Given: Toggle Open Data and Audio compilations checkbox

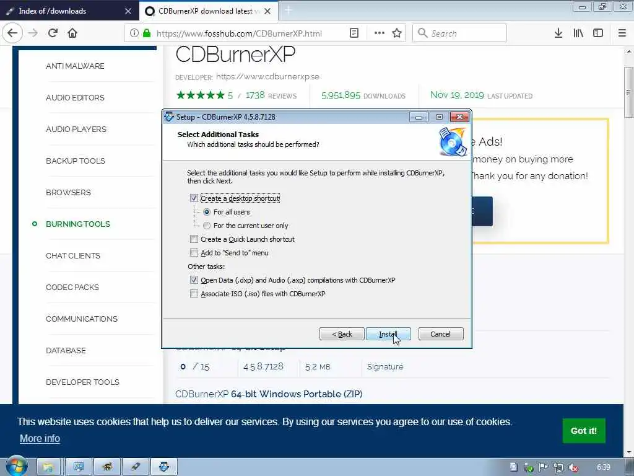Looking at the screenshot, I should [x=194, y=280].
